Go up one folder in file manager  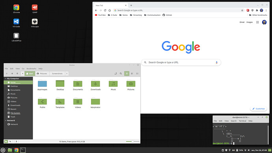coord(17,74)
